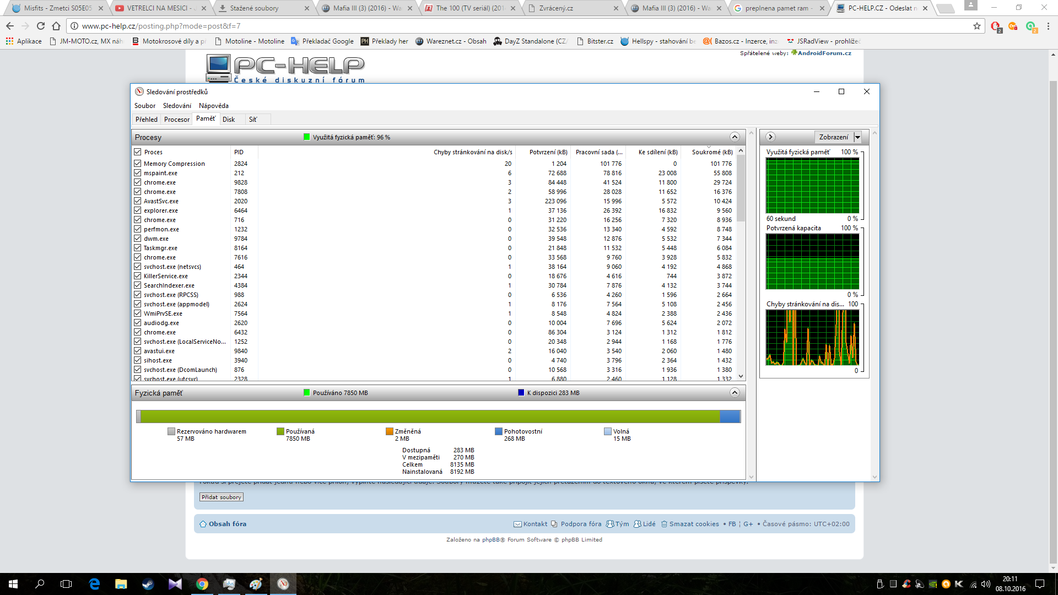
Task: Click the physical memory usage bar
Action: pos(438,416)
